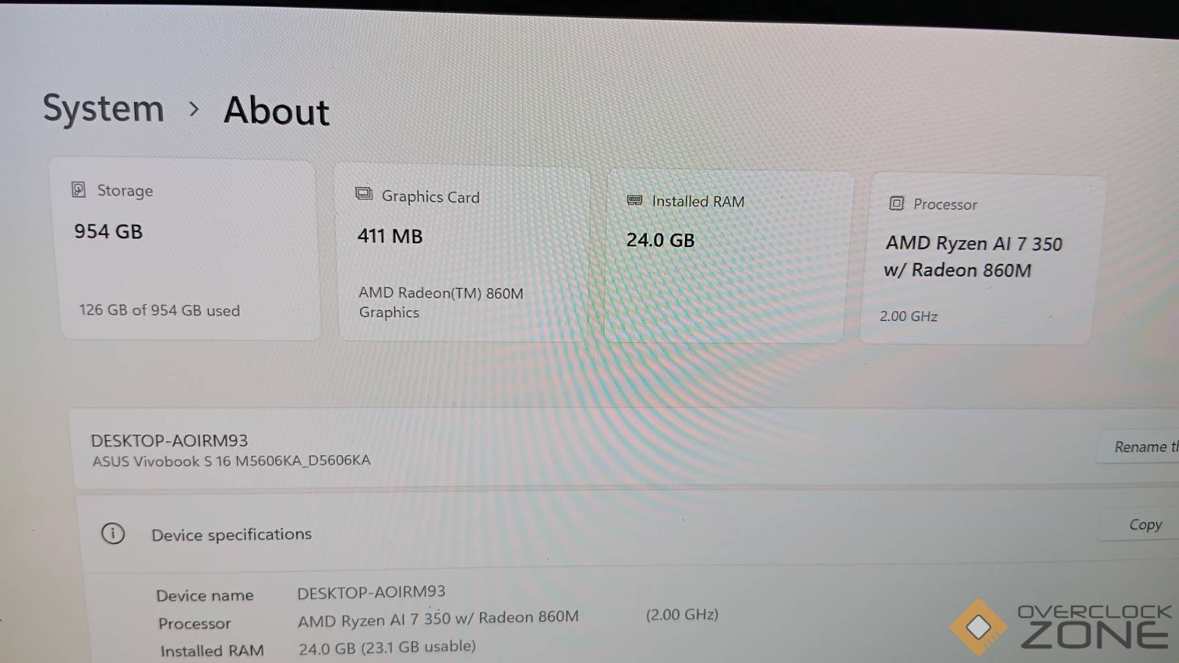Viewport: 1179px width, 663px height.
Task: Open the Graphics Card 411 MB card
Action: pos(463,253)
